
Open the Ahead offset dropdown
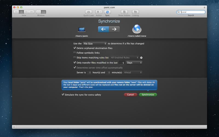(x=133, y=72)
